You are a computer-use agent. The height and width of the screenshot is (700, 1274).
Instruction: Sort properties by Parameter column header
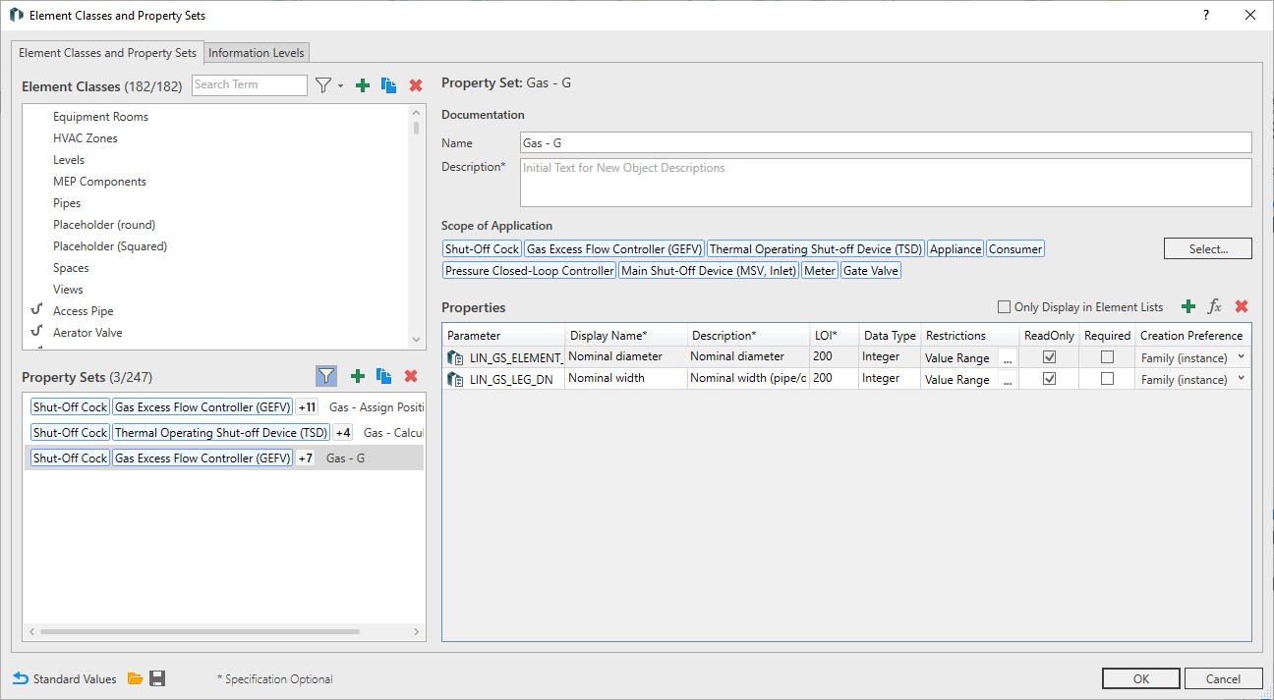[x=503, y=335]
